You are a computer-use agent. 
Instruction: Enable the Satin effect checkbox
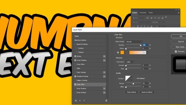75,68
